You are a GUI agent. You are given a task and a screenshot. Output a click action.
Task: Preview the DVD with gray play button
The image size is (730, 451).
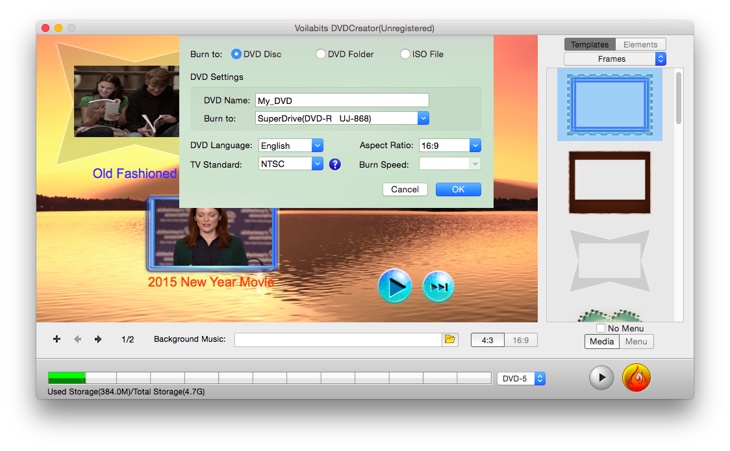click(x=601, y=378)
